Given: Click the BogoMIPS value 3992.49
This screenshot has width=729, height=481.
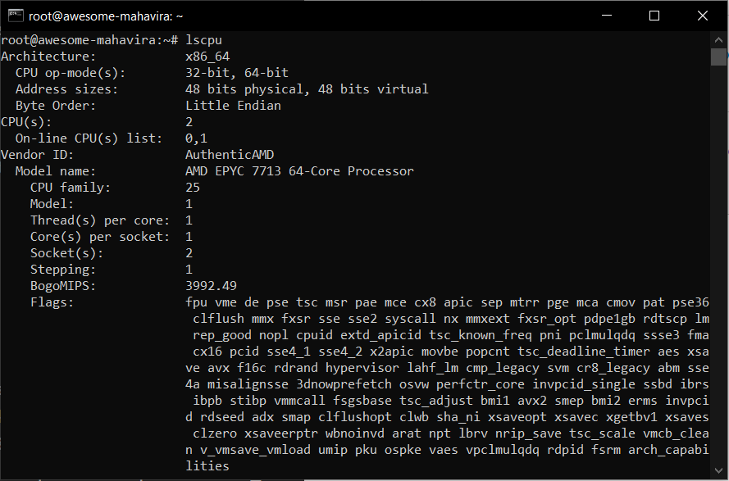Looking at the screenshot, I should tap(211, 285).
